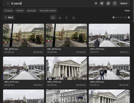The width and height of the screenshot is (134, 103).
Task: Click the MOV_0175.mov file name
Action: 54,82
